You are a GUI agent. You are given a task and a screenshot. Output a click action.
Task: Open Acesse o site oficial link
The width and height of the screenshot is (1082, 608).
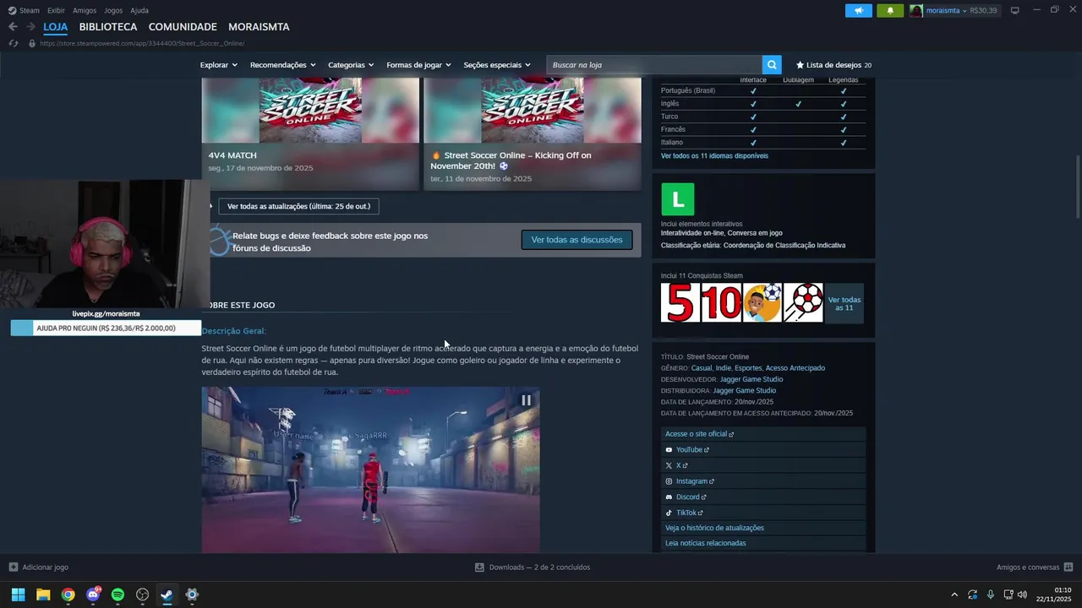763,434
